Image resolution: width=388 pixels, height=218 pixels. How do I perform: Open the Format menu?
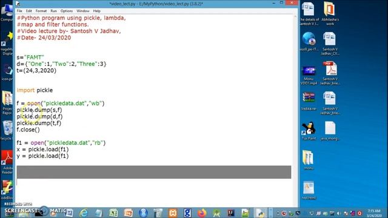pyautogui.click(x=41, y=11)
